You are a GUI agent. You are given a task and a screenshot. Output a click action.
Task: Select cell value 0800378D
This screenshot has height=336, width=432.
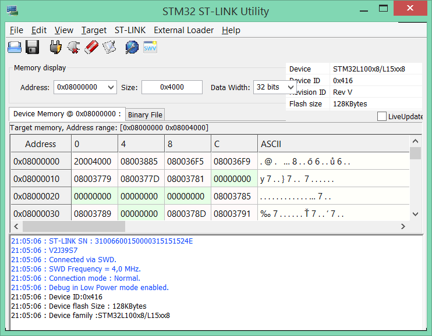(x=187, y=213)
